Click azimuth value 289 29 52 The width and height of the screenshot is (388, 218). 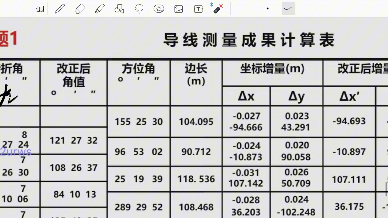click(x=139, y=207)
